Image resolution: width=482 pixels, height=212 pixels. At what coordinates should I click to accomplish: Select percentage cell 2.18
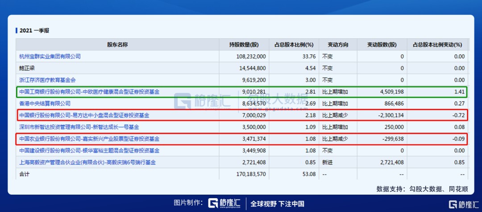(x=311, y=115)
